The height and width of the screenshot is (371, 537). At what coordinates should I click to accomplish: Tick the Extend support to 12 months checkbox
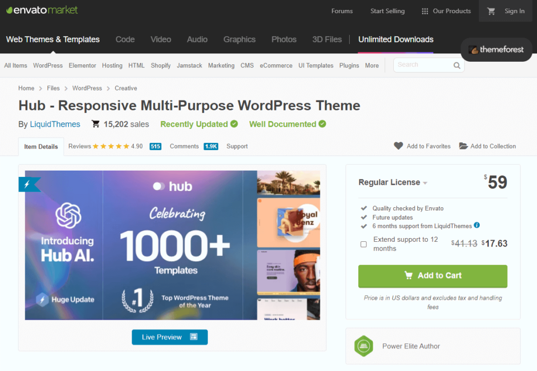tap(363, 244)
